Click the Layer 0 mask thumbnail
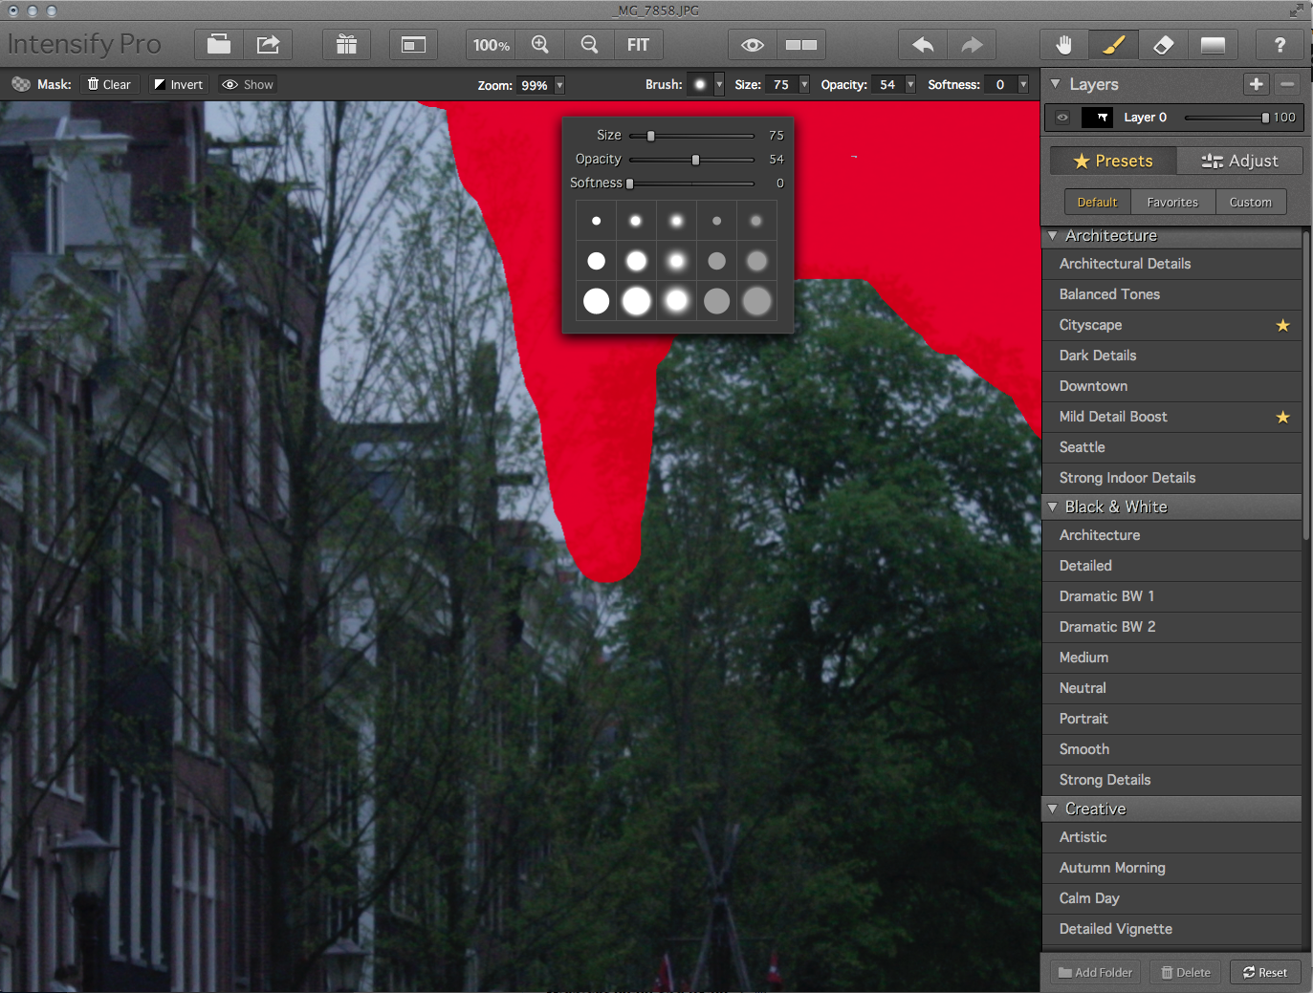1313x993 pixels. 1096,118
